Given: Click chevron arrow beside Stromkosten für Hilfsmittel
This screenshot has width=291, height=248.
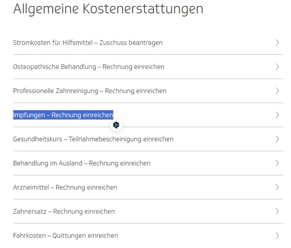Looking at the screenshot, I should pos(277,43).
